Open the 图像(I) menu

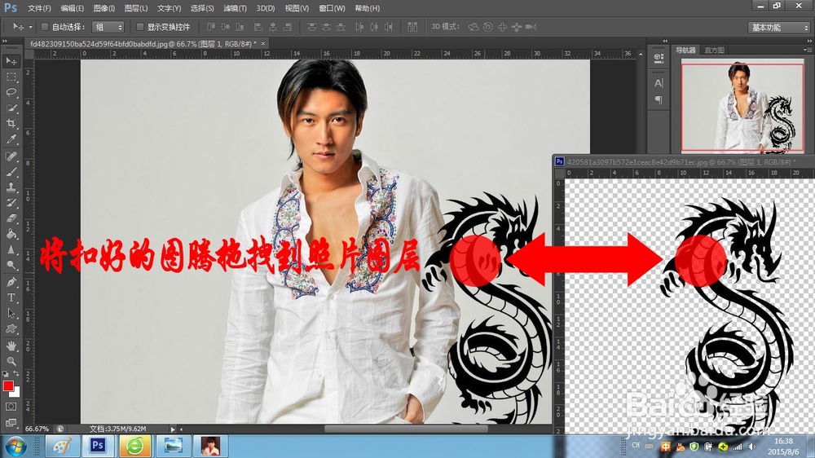coord(104,8)
